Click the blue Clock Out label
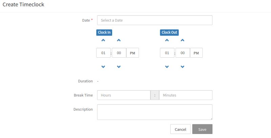The image size is (271, 138). point(169,32)
